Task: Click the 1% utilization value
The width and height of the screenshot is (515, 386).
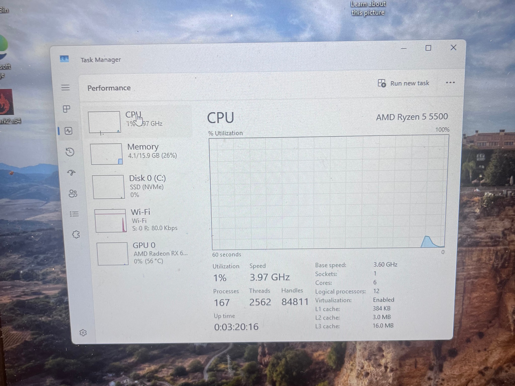Action: click(x=220, y=278)
